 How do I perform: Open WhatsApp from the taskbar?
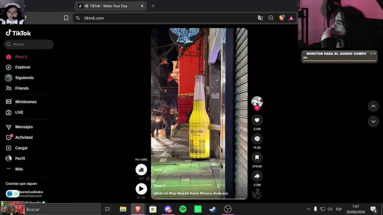198,209
